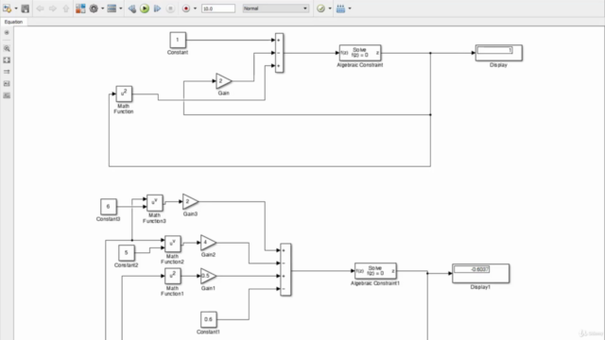Click the Build Model icon
605x340 pixels.
340,8
